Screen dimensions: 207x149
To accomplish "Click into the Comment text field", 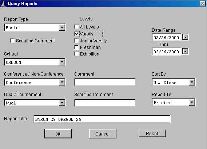I will 105,82.
